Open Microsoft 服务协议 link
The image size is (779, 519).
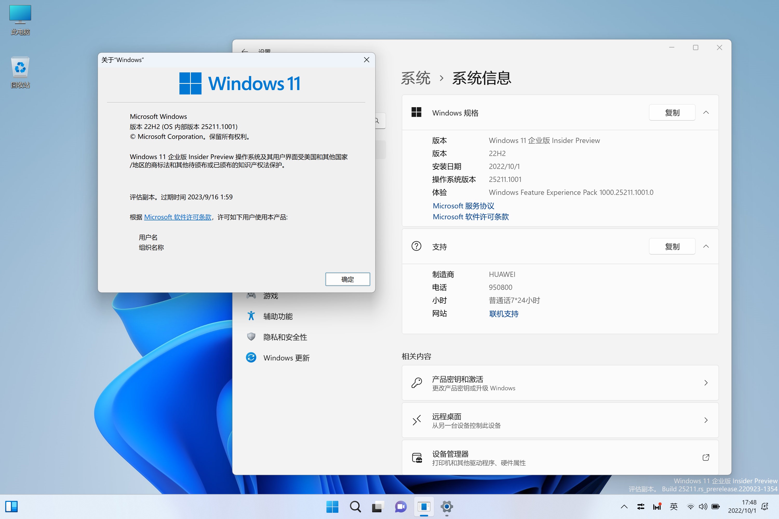(463, 206)
